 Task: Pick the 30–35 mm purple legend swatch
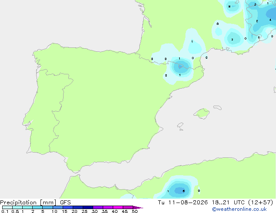pos(98,207)
